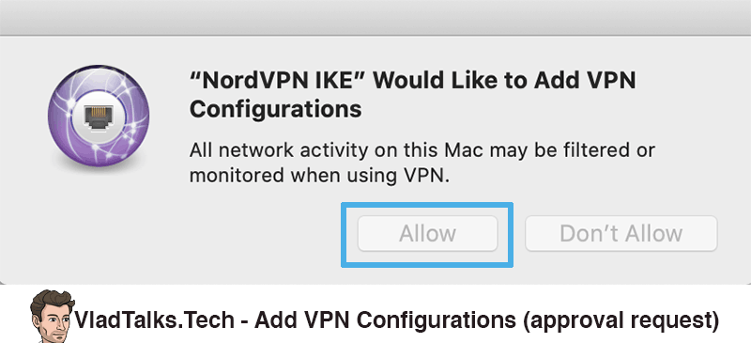751x343 pixels.
Task: Click the "(approval request)" caption text
Action: click(x=621, y=321)
